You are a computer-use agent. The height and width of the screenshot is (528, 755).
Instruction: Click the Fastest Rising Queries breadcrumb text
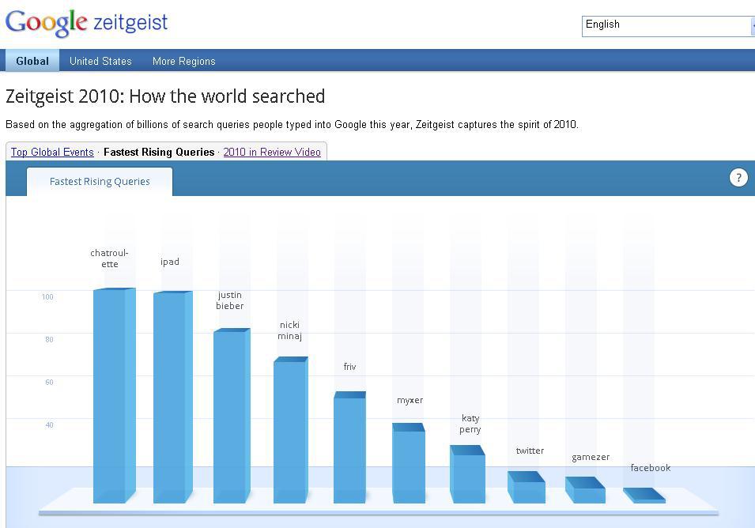point(159,152)
